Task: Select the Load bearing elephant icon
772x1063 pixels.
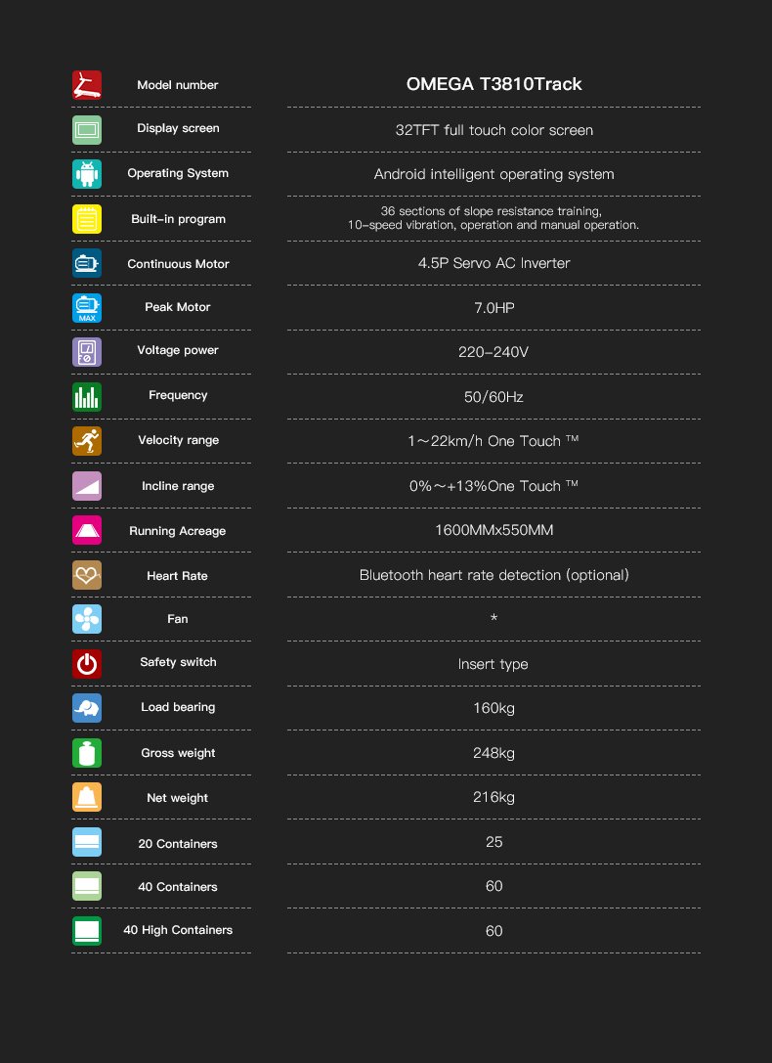Action: pyautogui.click(x=87, y=708)
